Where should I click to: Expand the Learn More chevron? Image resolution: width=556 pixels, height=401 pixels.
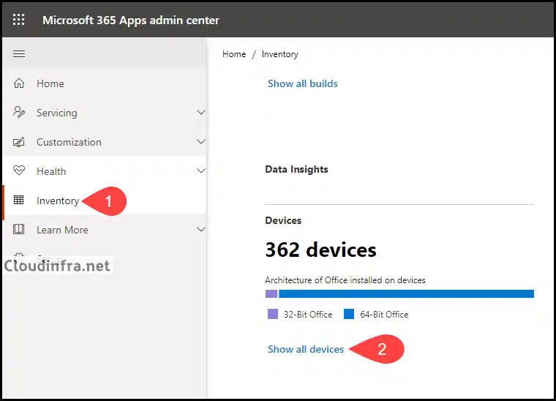coord(201,229)
